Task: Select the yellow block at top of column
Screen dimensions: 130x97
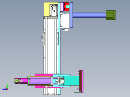Action: tap(47, 9)
